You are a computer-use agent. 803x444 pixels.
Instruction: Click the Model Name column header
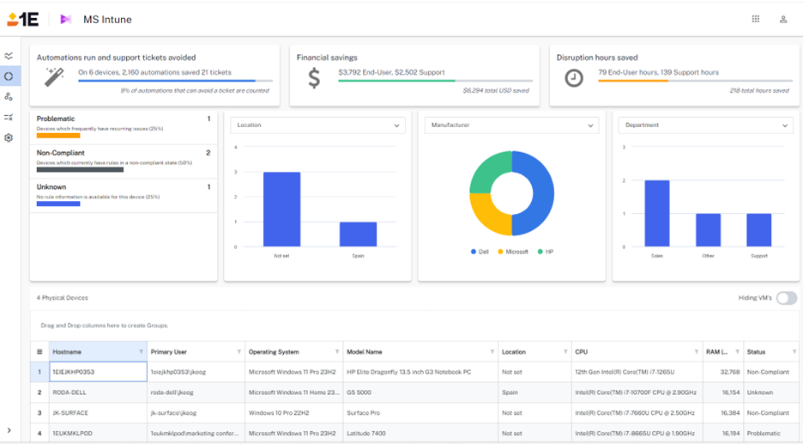pos(365,352)
